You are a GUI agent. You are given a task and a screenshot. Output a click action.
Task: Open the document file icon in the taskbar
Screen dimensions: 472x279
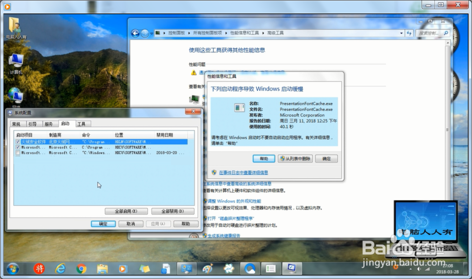[x=165, y=269]
